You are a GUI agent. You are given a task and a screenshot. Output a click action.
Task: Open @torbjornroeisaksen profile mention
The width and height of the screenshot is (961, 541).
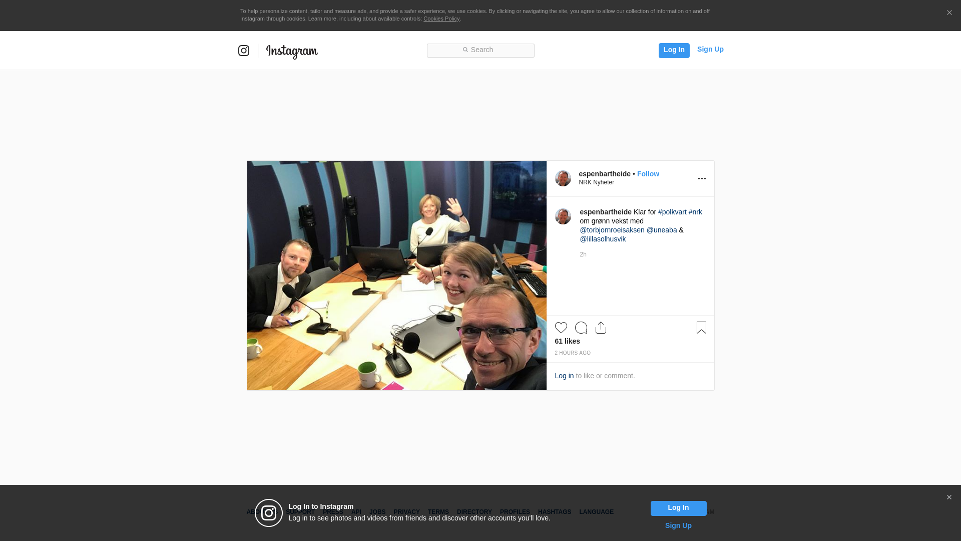point(612,230)
